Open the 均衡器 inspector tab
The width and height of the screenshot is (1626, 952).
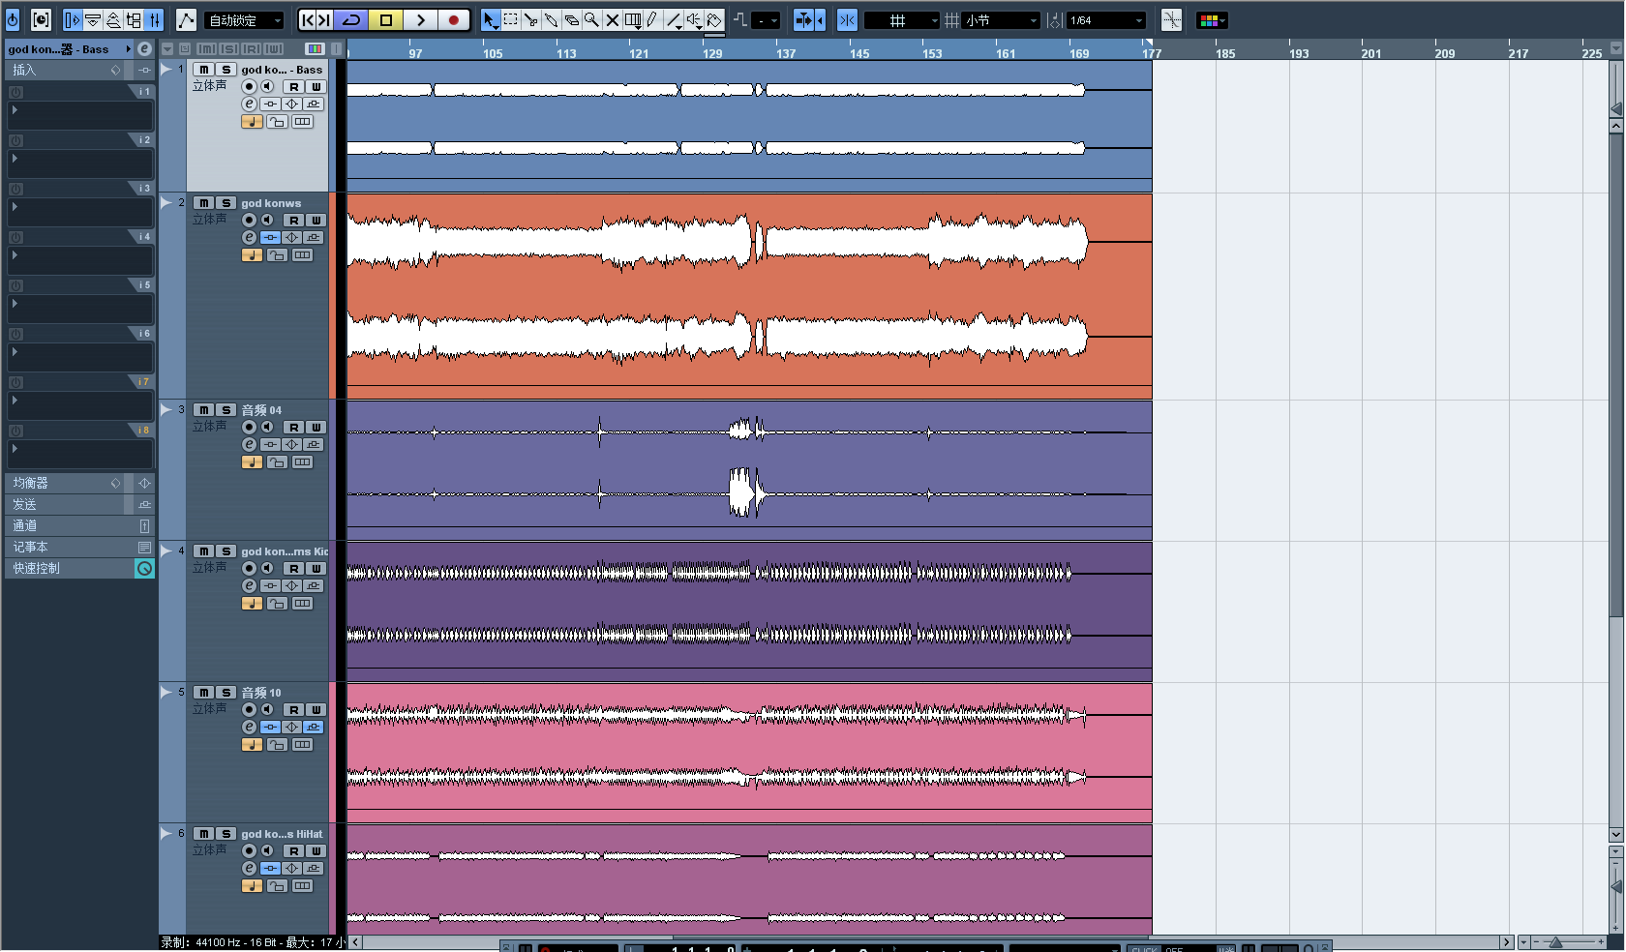64,483
